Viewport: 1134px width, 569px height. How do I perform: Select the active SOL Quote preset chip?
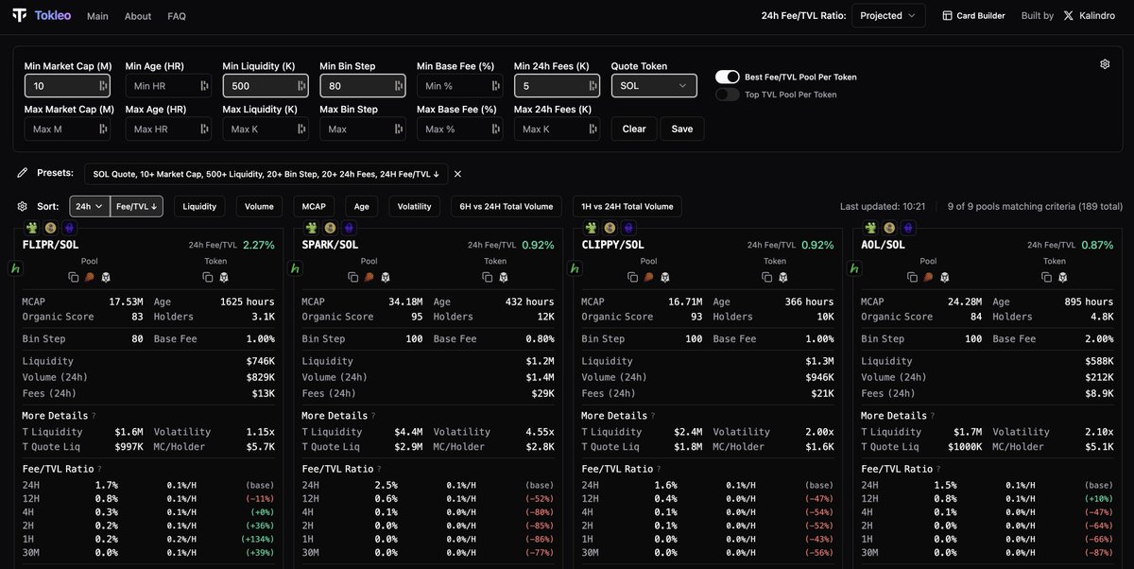(266, 174)
